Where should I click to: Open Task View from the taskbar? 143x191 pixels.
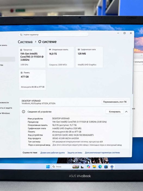82,167
